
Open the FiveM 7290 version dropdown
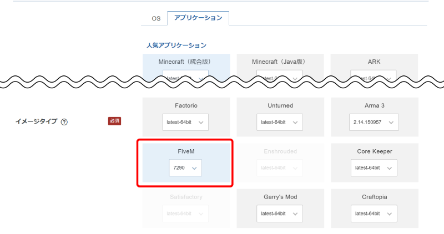(185, 168)
